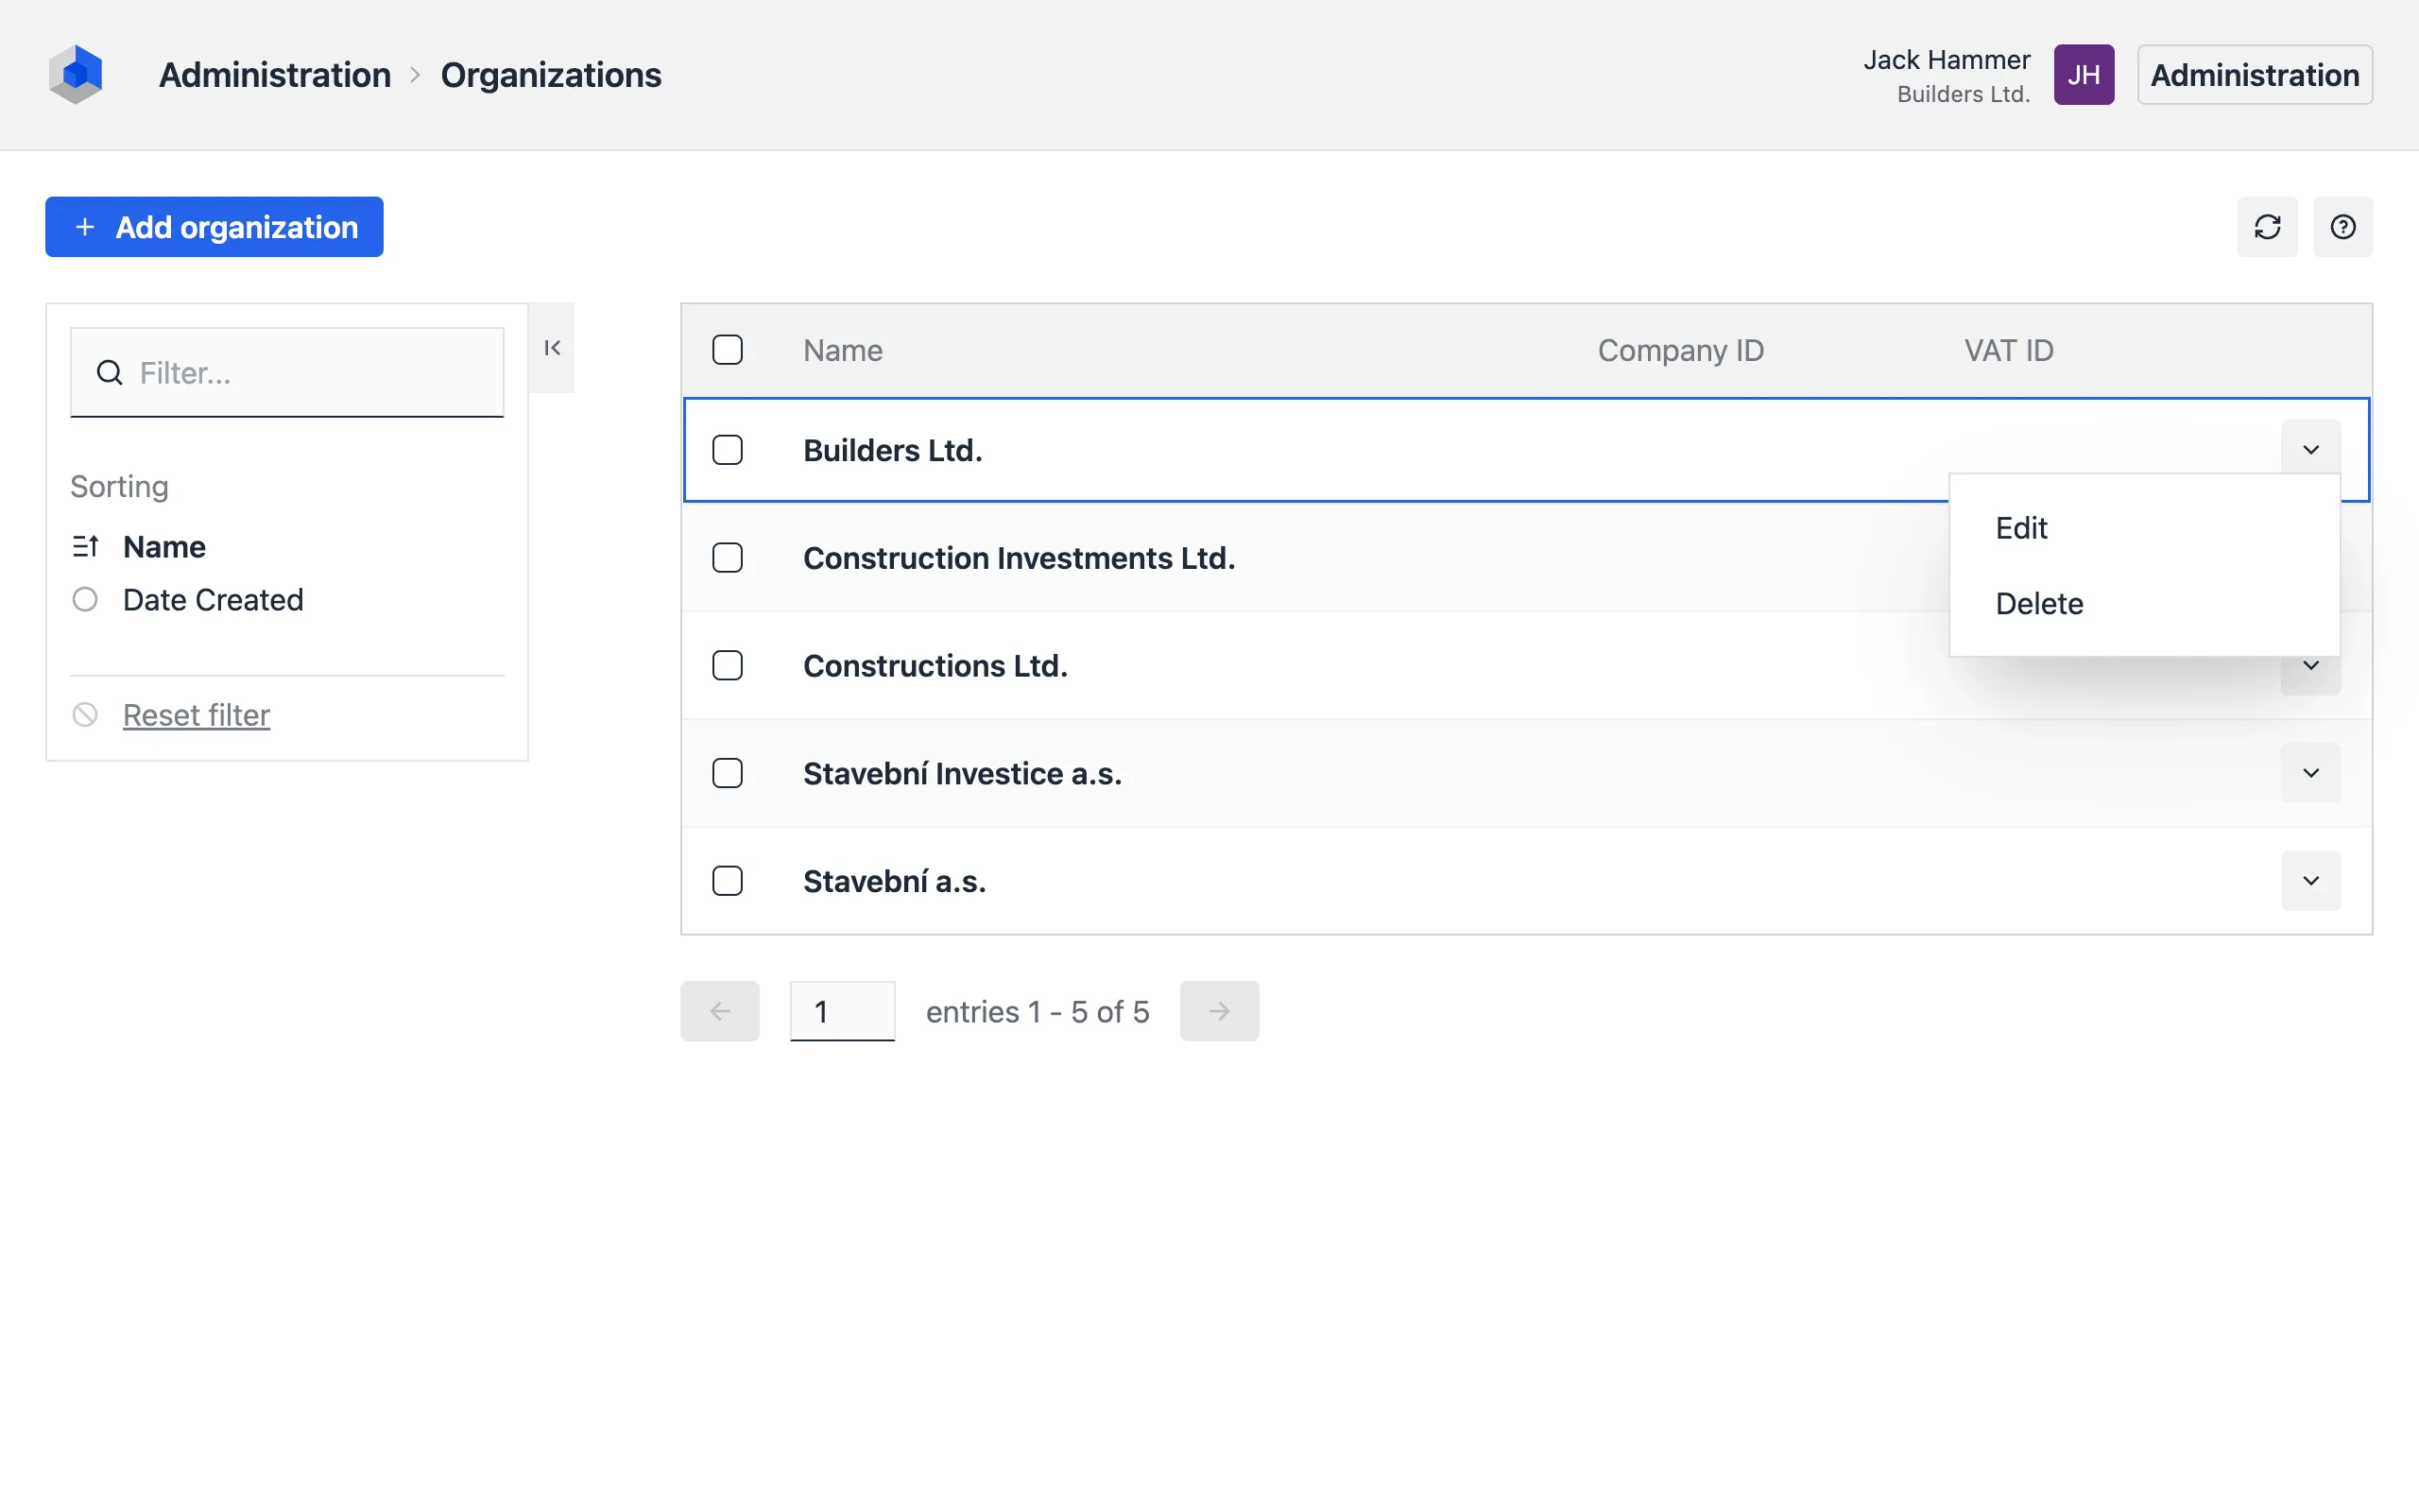Open Stavební a.s. row actions chevron

[x=2310, y=881]
